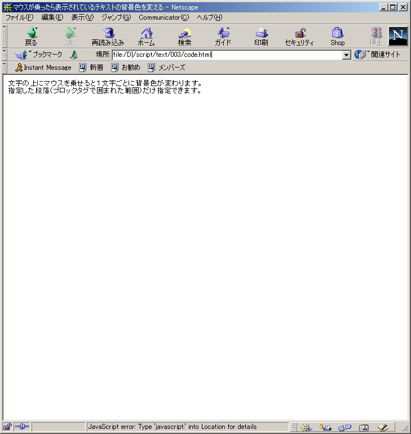Click the window title bar system icon
This screenshot has height=434, width=411.
click(x=7, y=7)
